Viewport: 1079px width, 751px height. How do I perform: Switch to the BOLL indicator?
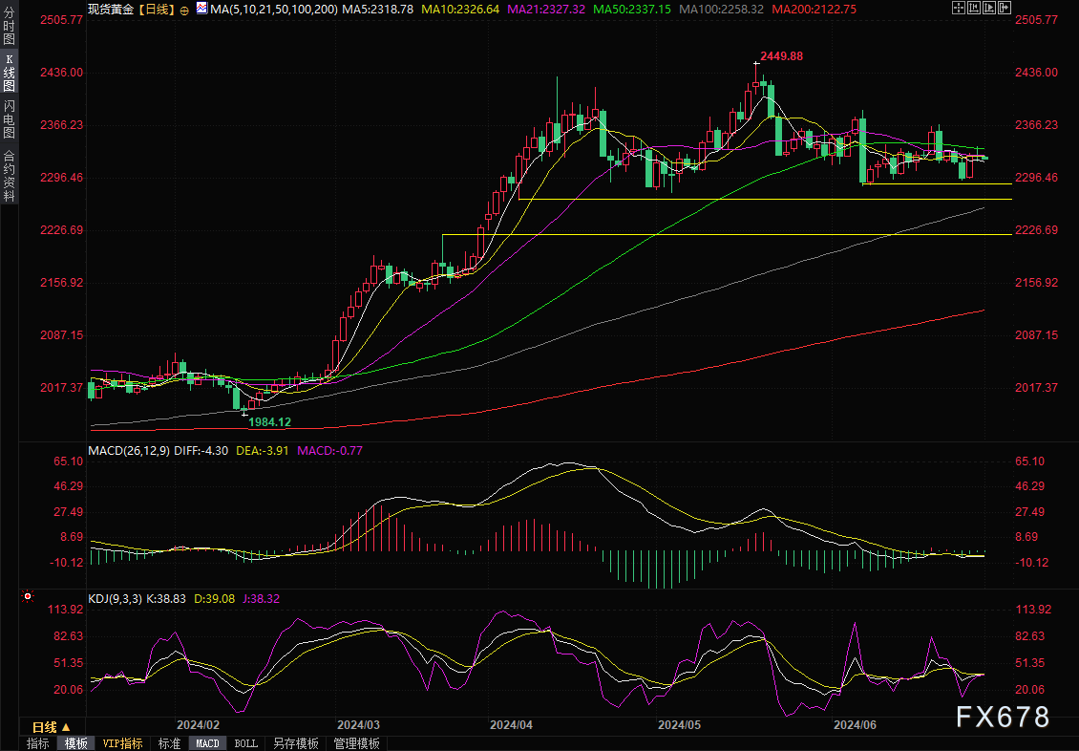pos(245,743)
